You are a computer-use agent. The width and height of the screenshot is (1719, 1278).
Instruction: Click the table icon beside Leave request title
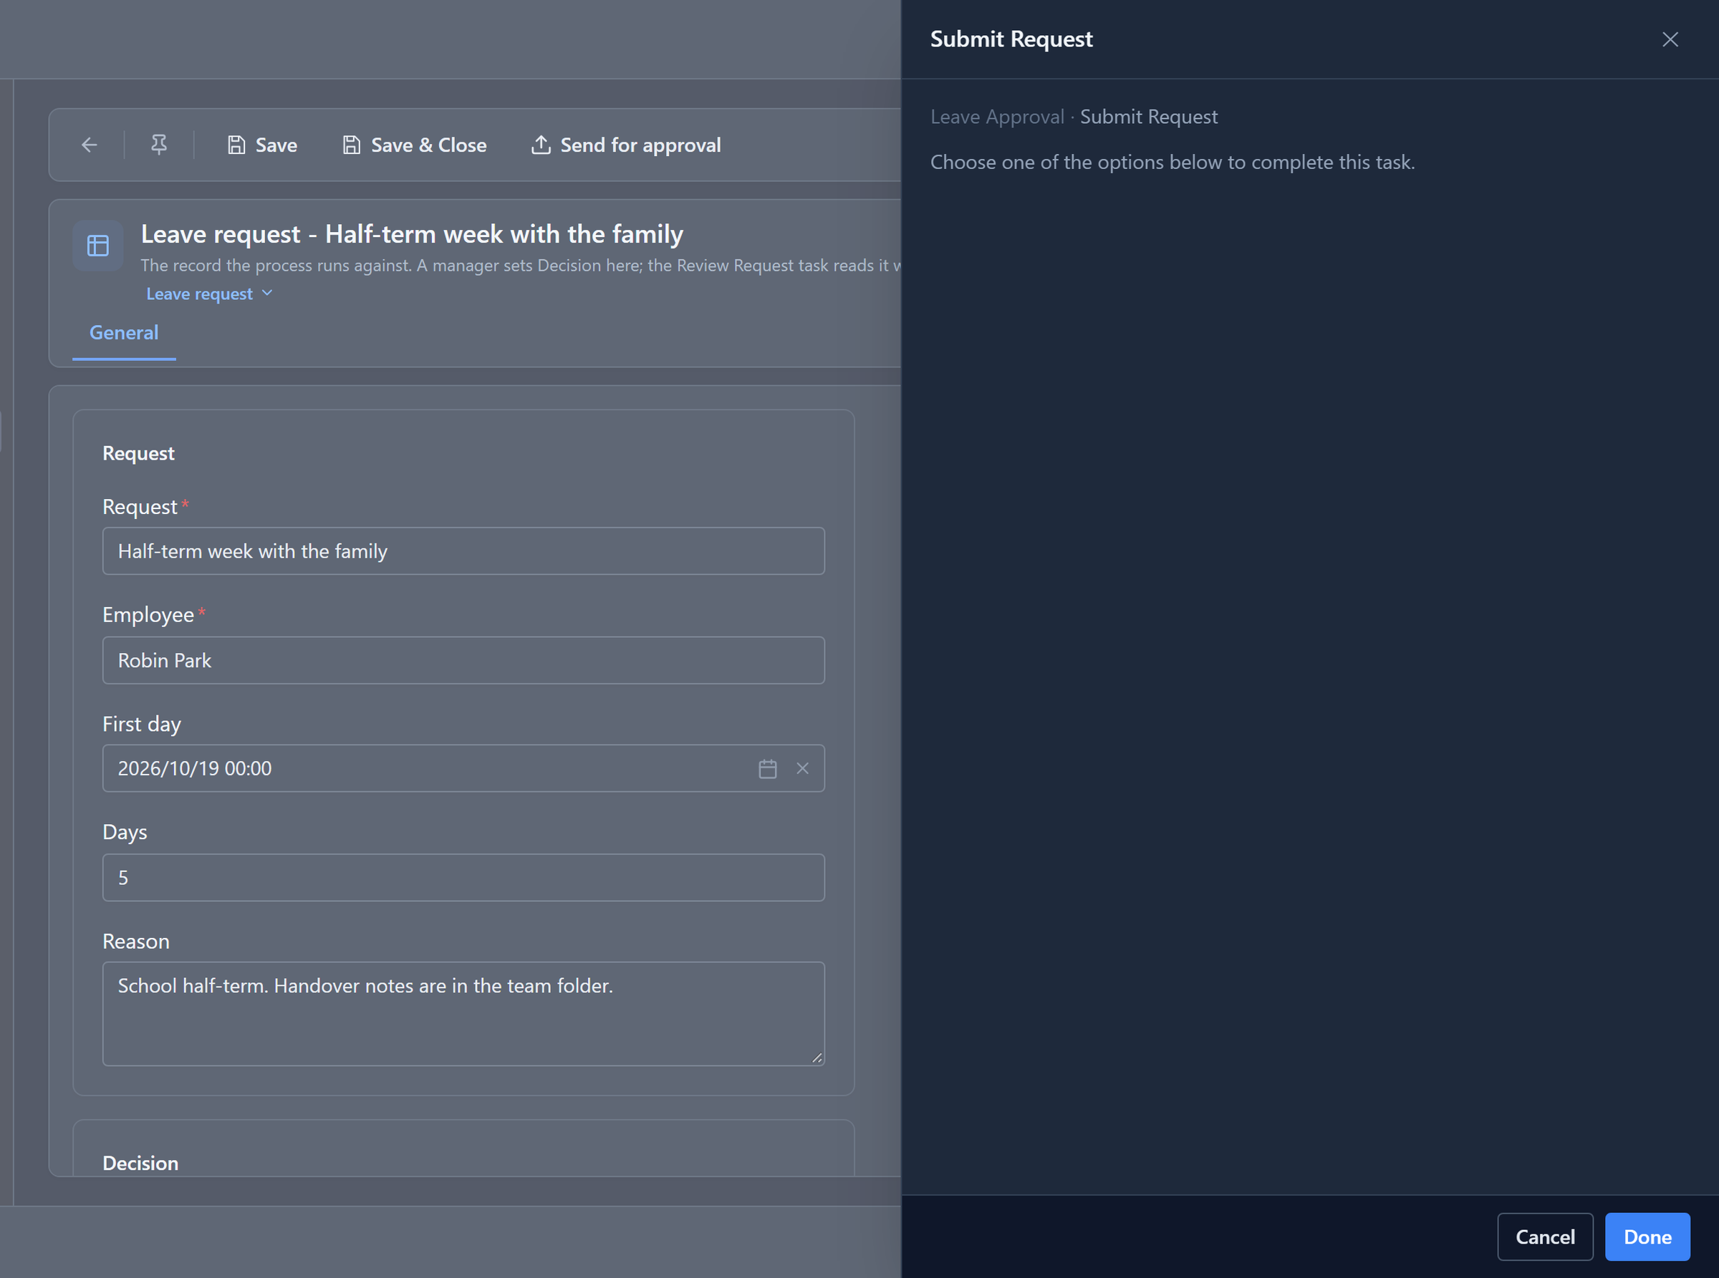click(x=98, y=246)
